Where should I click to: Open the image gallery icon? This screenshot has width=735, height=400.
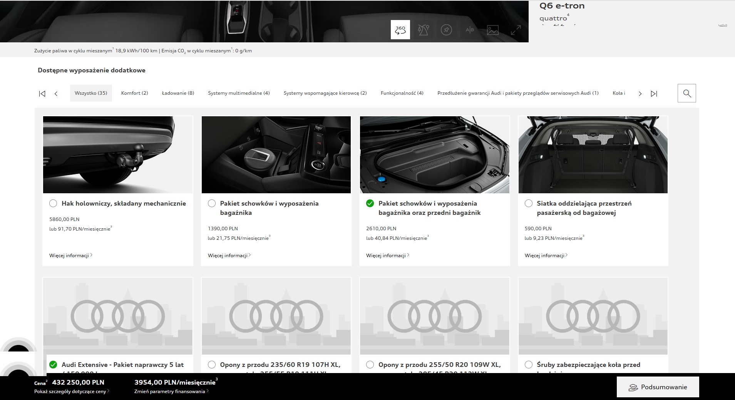tap(493, 30)
